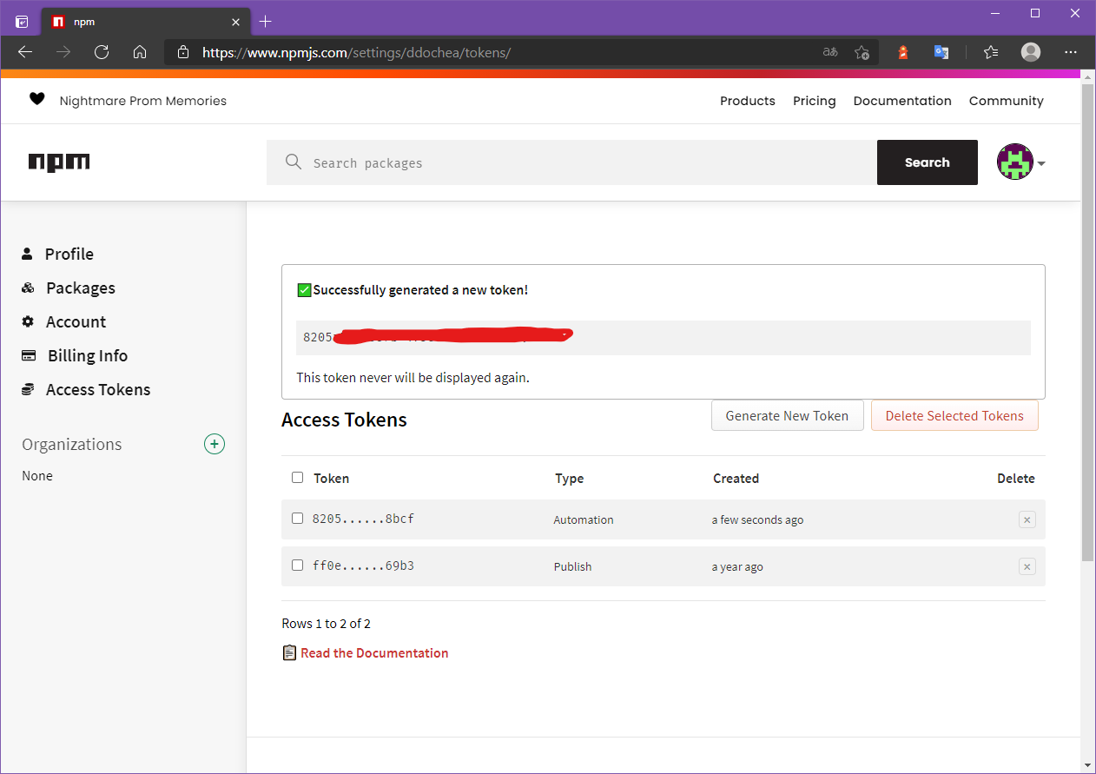Click the npm heart icon
This screenshot has width=1096, height=774.
tap(36, 99)
